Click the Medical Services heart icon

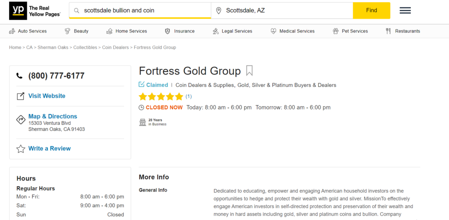[274, 31]
